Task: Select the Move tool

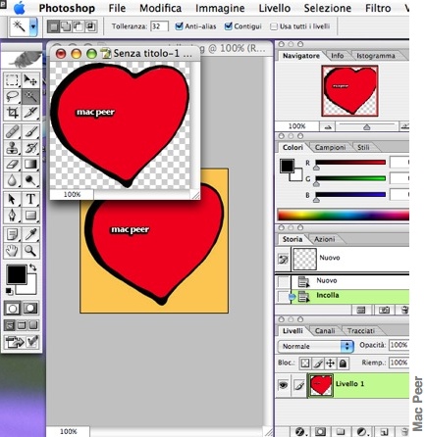Action: tap(30, 80)
